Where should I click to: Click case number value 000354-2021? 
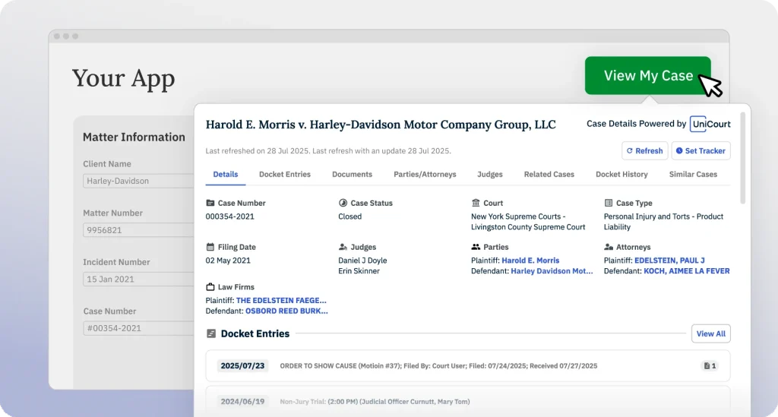point(229,216)
